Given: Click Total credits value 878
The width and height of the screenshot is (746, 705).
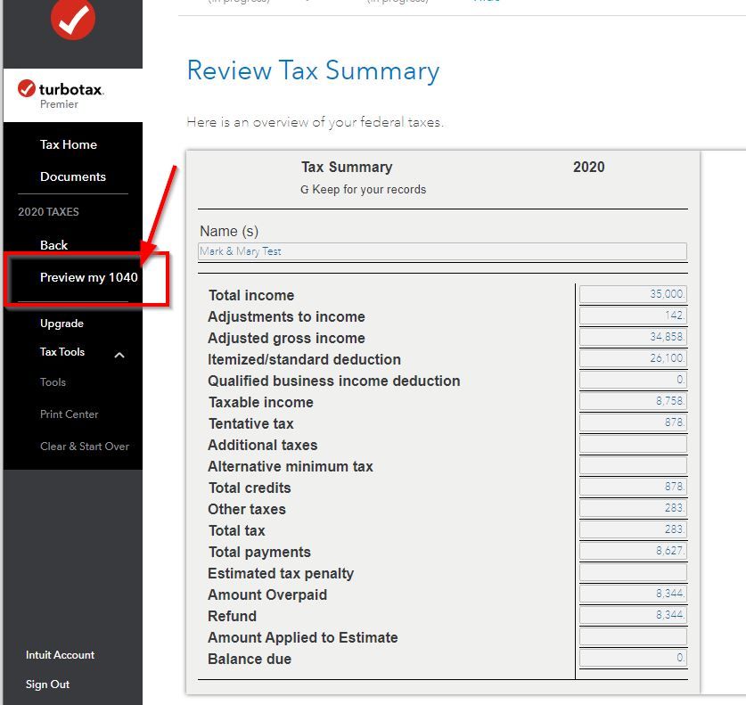Looking at the screenshot, I should pos(633,487).
